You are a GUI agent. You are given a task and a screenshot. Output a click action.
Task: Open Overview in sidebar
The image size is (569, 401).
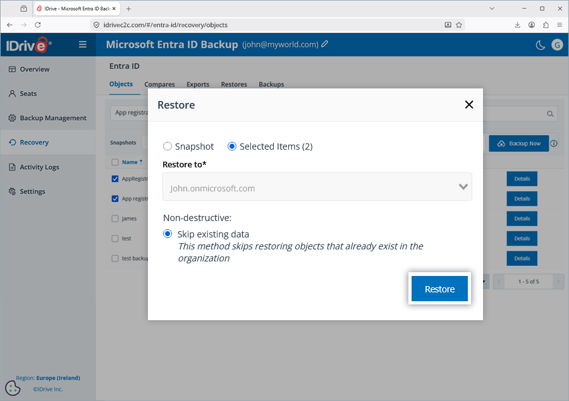pyautogui.click(x=35, y=69)
